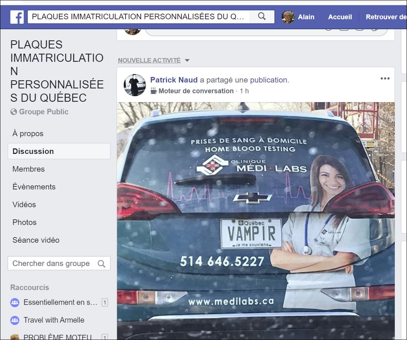407x340 pixels.
Task: Click Patrick Naud's profile avatar
Action: point(134,85)
